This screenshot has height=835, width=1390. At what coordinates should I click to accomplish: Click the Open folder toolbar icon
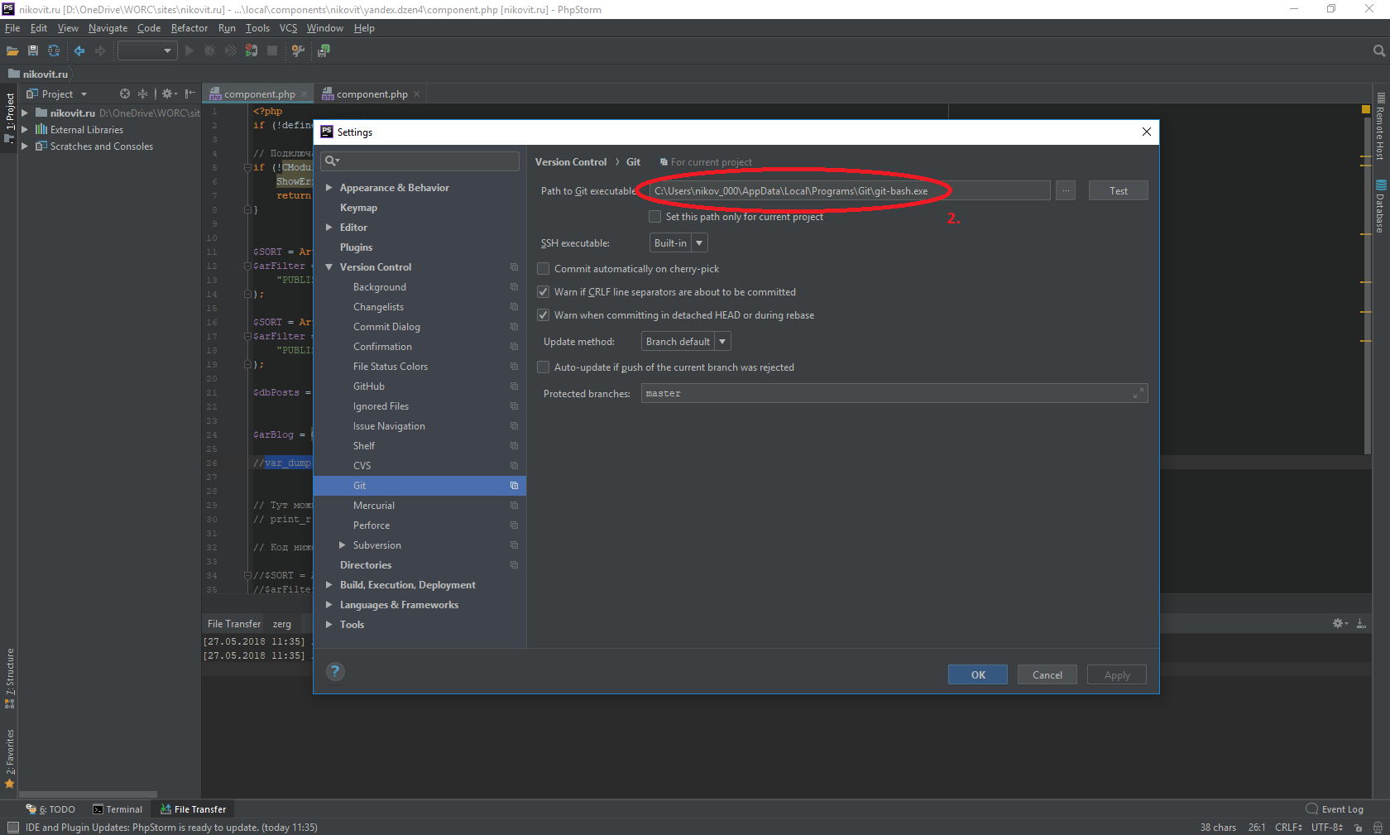coord(12,50)
